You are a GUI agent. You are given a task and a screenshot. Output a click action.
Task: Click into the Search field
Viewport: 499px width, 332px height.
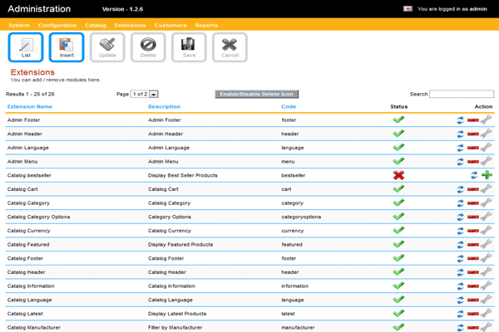pyautogui.click(x=462, y=94)
